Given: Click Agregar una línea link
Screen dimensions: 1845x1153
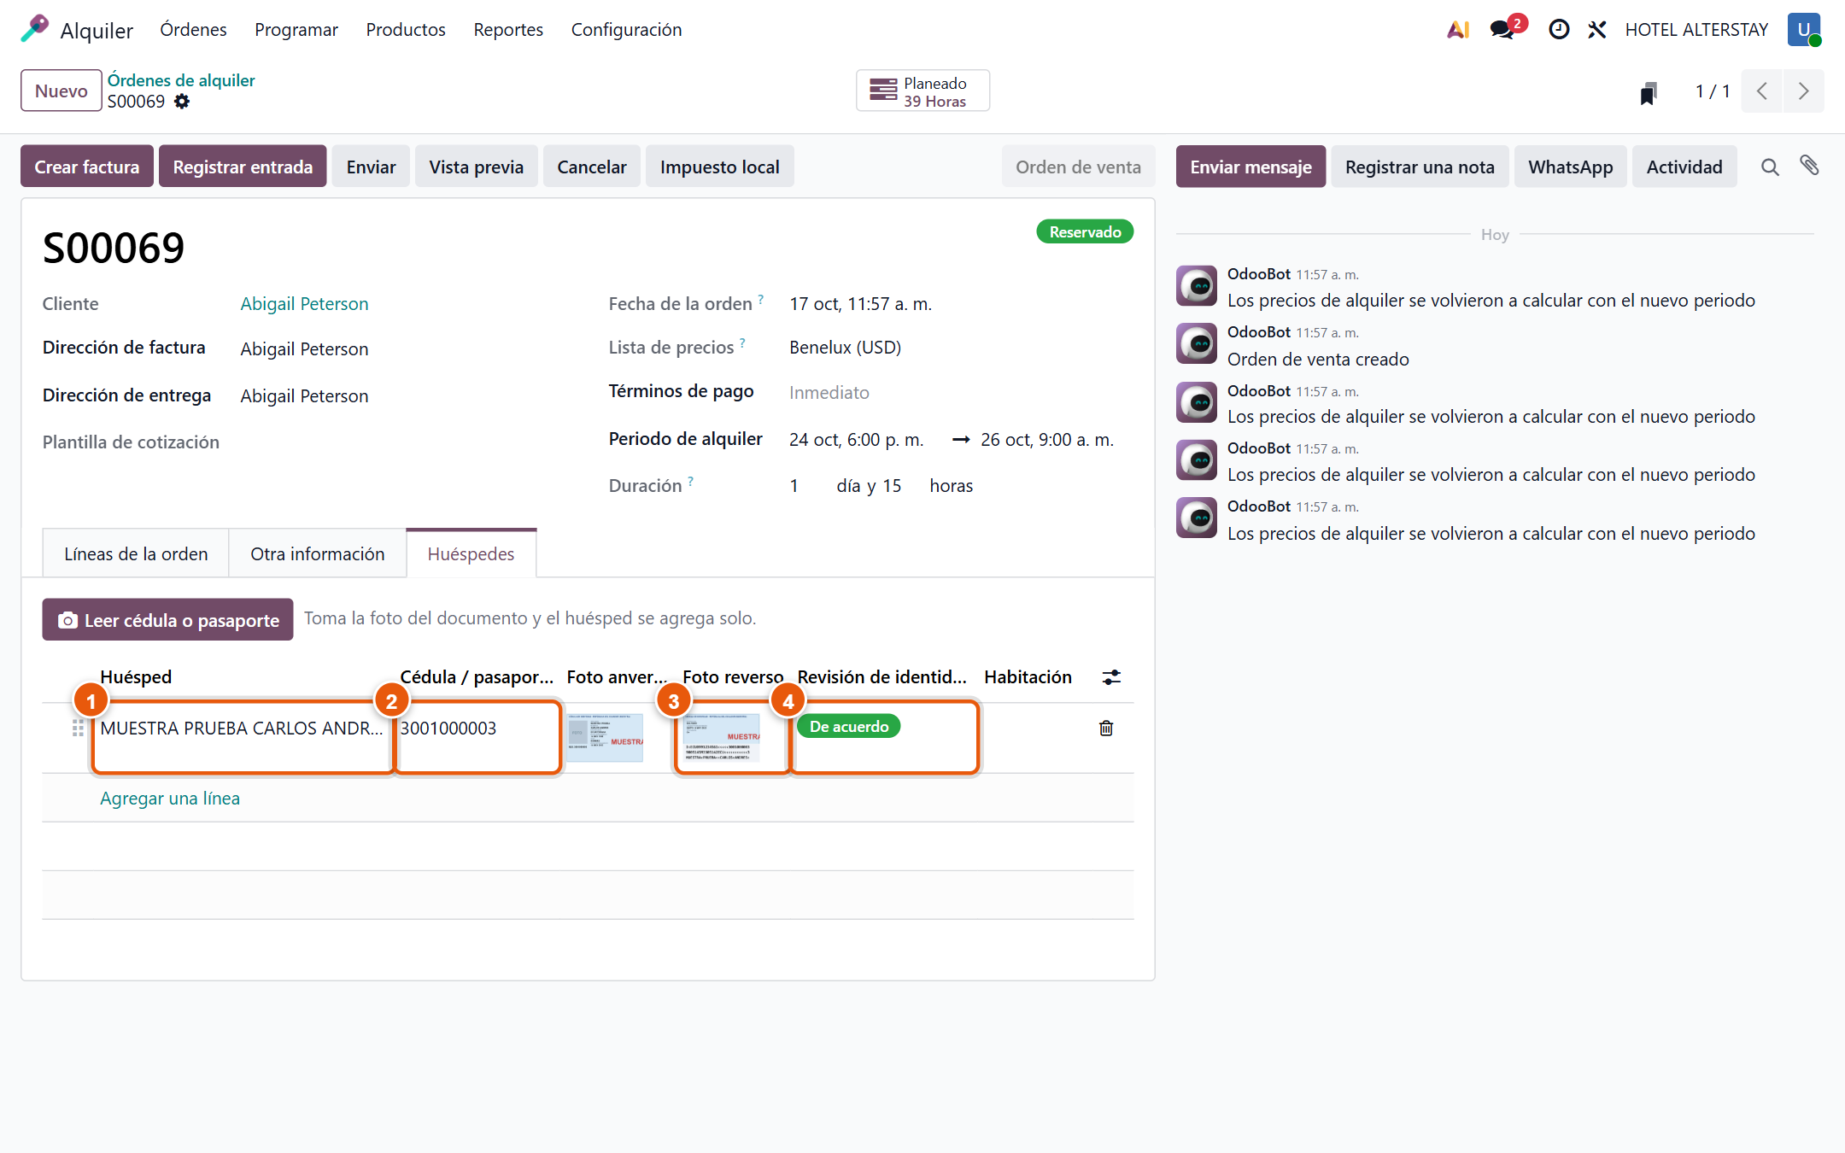Looking at the screenshot, I should (x=170, y=799).
